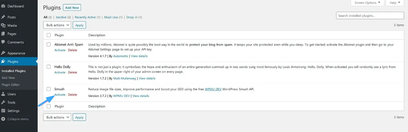Open the top Bulk actions dropdown
408x132 pixels.
click(x=57, y=25)
